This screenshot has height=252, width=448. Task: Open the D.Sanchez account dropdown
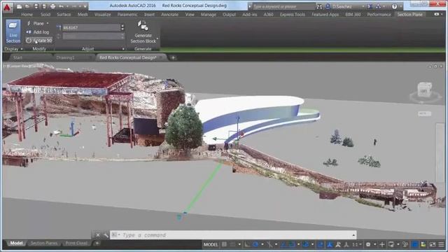[x=363, y=6]
